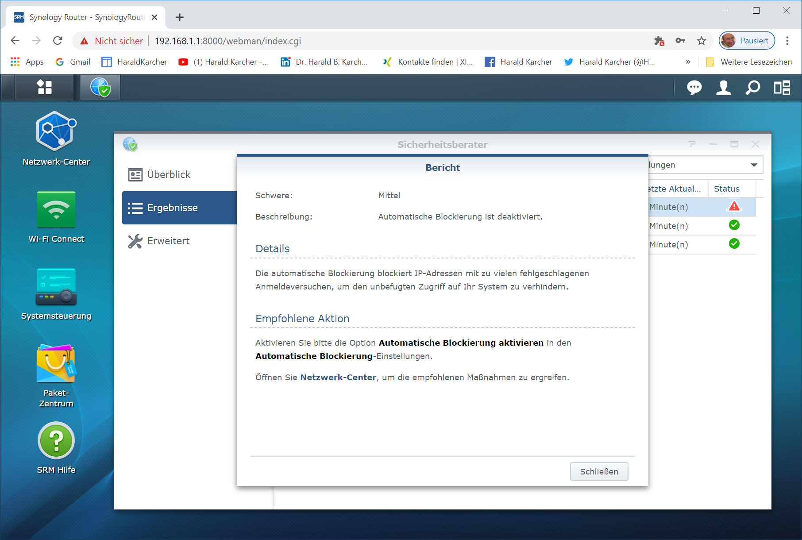Click the Pausiert profile button
802x540 pixels.
click(x=747, y=41)
